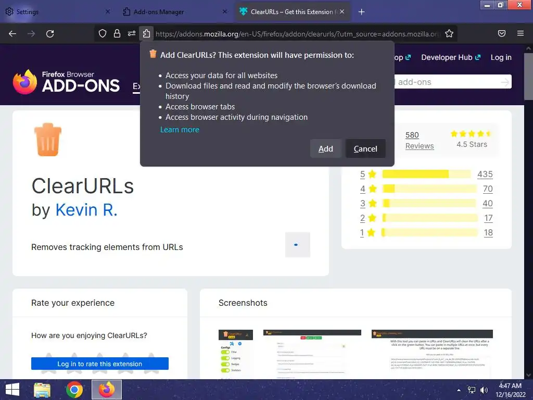Open the 40 three-star reviews count
Screen dimensions: 533x400
[x=487, y=204]
